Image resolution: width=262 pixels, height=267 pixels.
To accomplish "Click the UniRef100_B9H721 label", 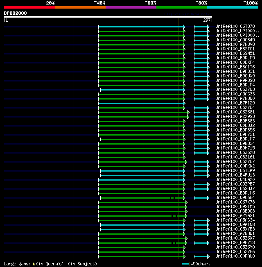I will [235, 134].
